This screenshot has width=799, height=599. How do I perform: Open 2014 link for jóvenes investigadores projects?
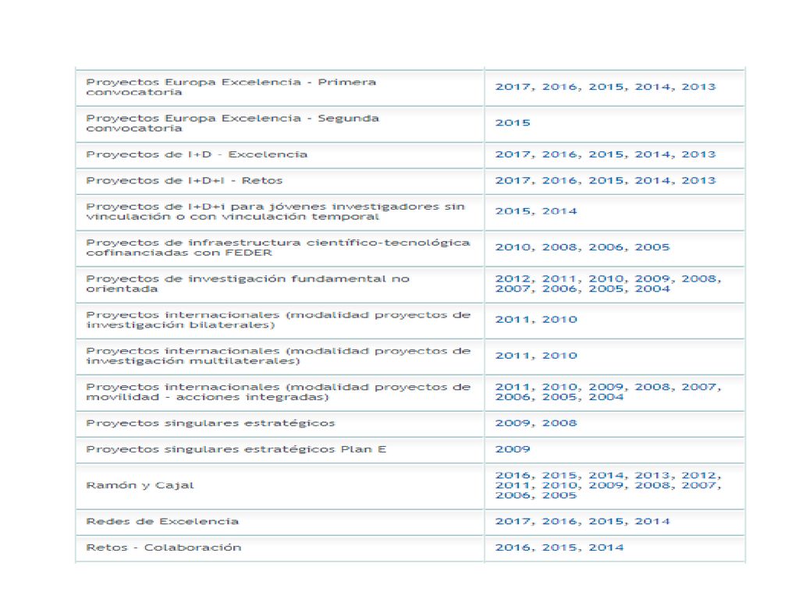[559, 211]
